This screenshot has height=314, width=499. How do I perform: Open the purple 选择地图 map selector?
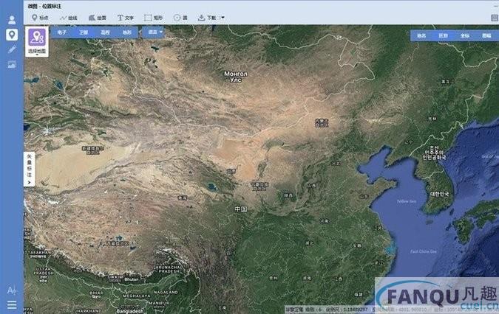[37, 41]
